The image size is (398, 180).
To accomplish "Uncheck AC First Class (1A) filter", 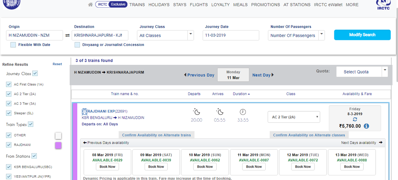I will [x=9, y=84].
